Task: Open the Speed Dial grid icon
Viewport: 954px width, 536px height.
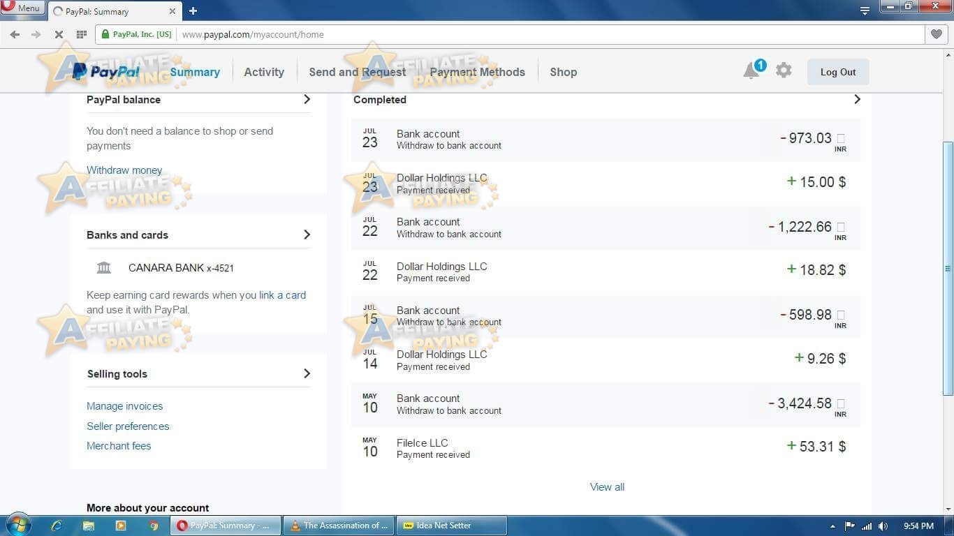Action: [x=81, y=34]
